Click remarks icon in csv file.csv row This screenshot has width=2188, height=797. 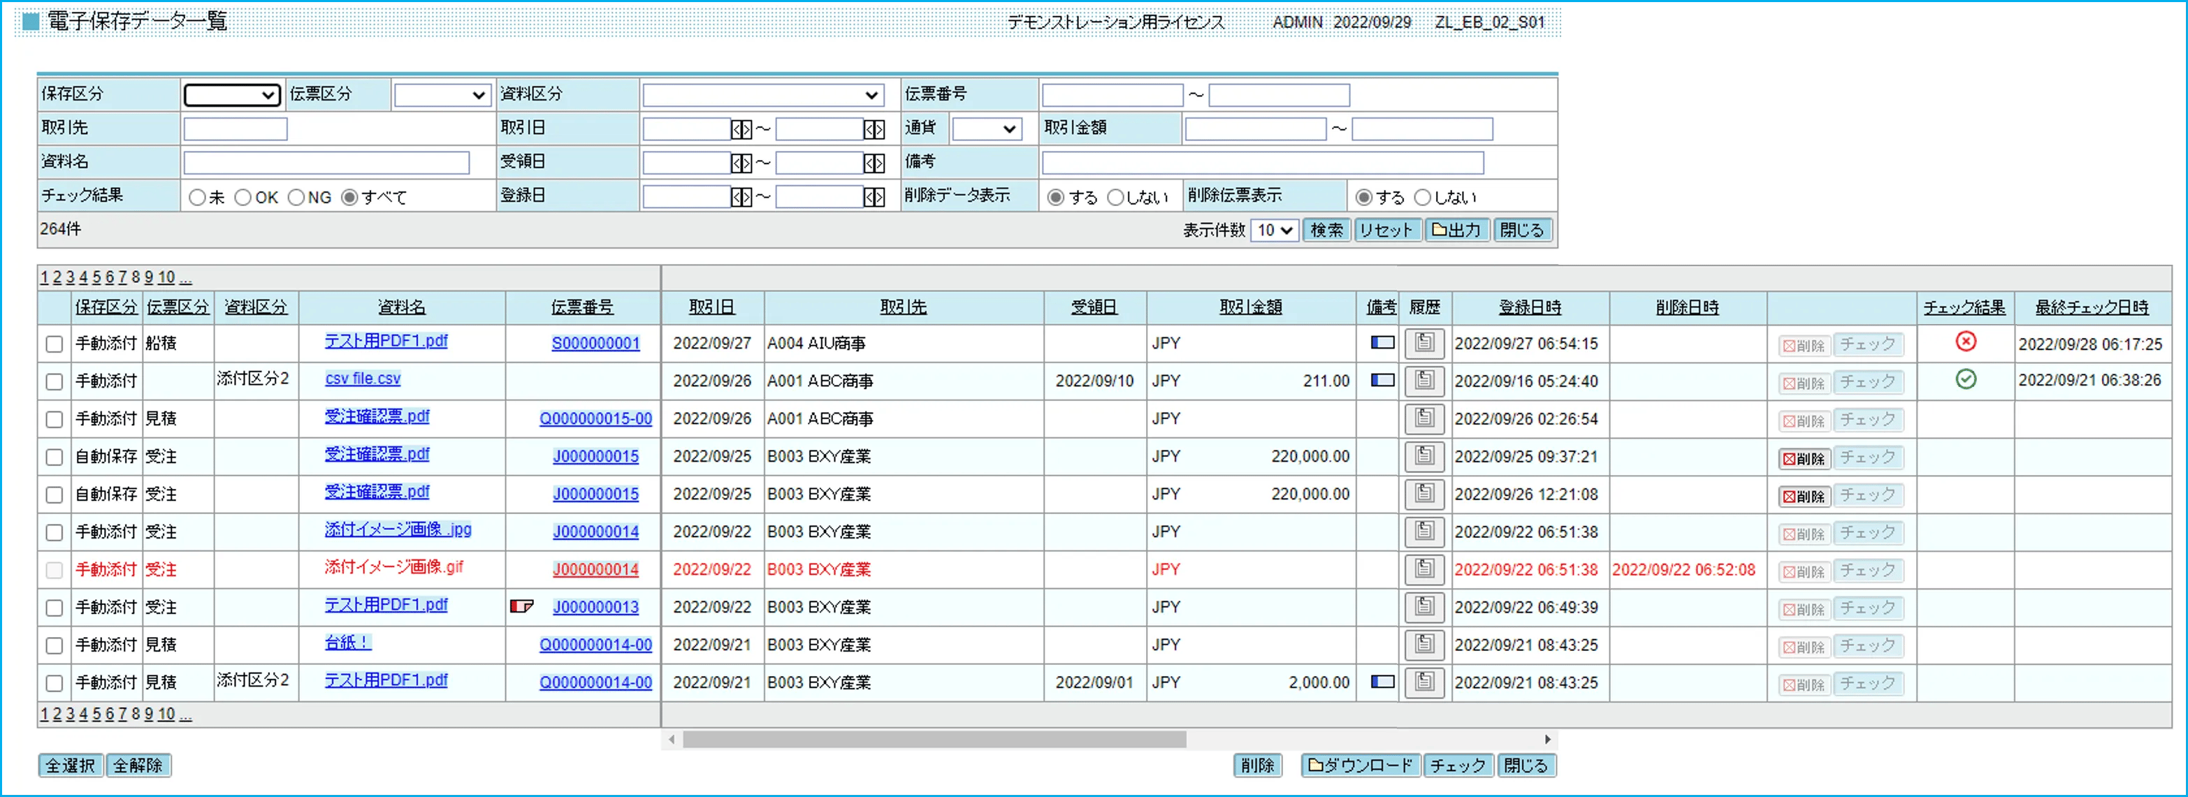pyautogui.click(x=1382, y=380)
